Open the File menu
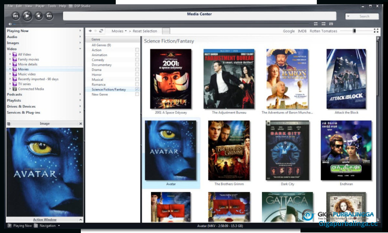 point(10,6)
